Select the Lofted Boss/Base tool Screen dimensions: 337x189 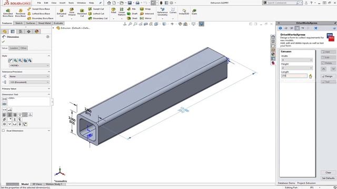38,14
